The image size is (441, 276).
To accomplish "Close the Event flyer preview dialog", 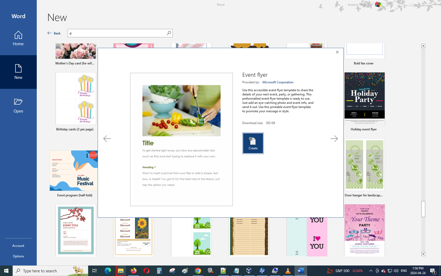I will [337, 52].
